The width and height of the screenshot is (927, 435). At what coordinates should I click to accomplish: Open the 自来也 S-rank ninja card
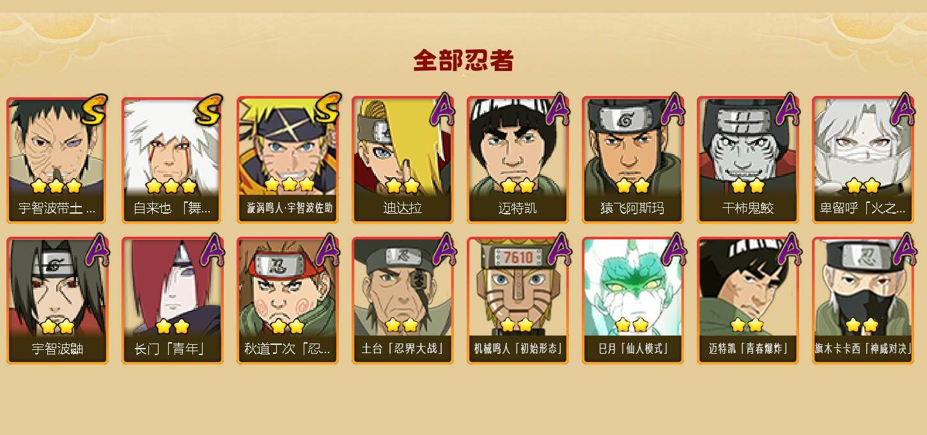pos(173,160)
